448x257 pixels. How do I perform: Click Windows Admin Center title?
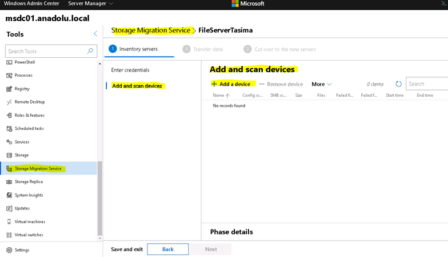click(31, 3)
